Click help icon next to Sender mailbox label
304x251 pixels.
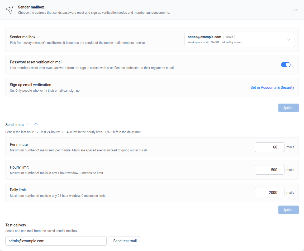tap(39, 37)
